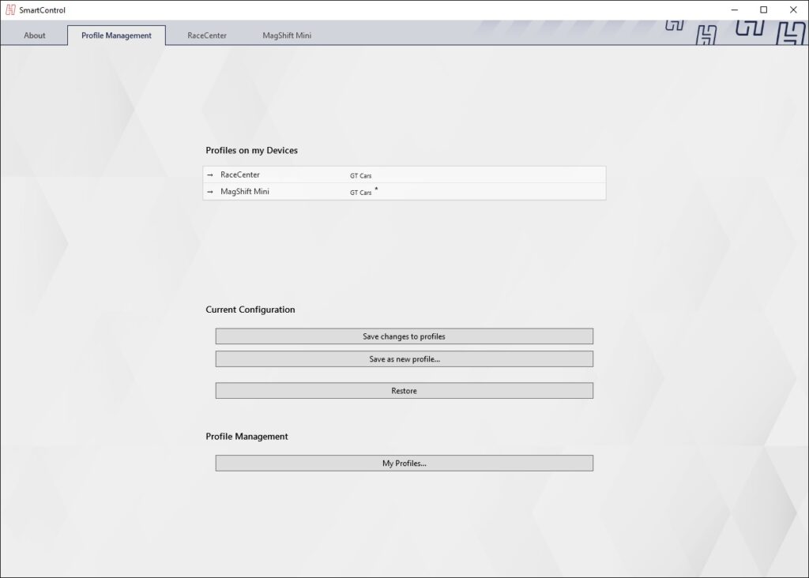Click the Restore button
Screen dimensions: 809x578
404,391
